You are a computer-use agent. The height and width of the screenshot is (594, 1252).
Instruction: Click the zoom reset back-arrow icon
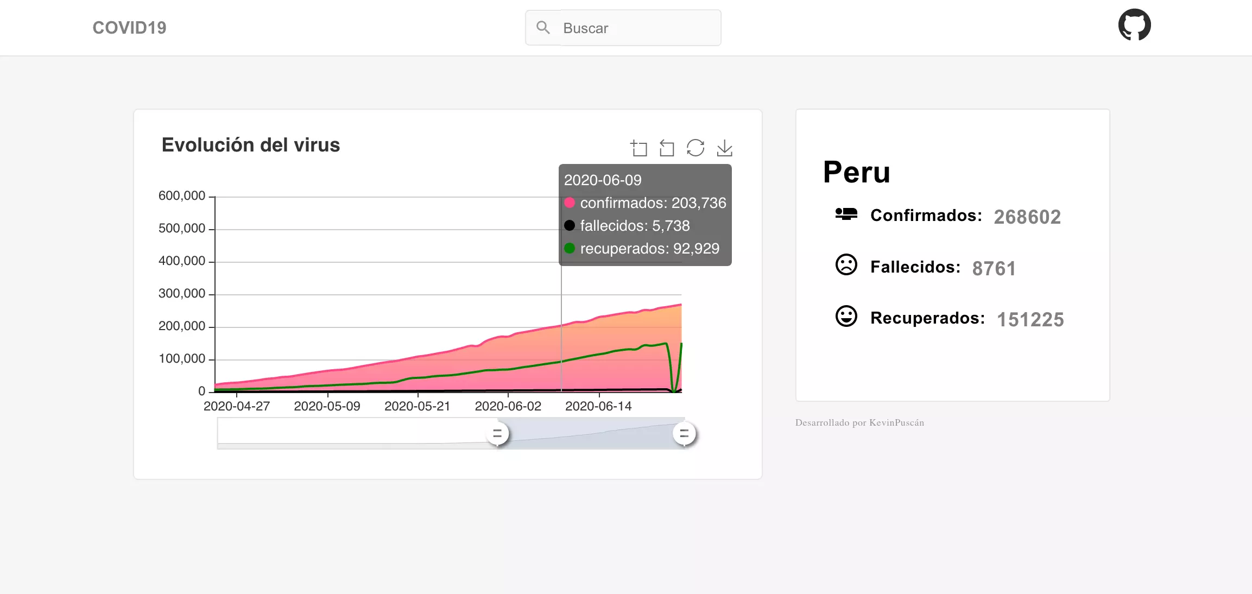pos(667,148)
